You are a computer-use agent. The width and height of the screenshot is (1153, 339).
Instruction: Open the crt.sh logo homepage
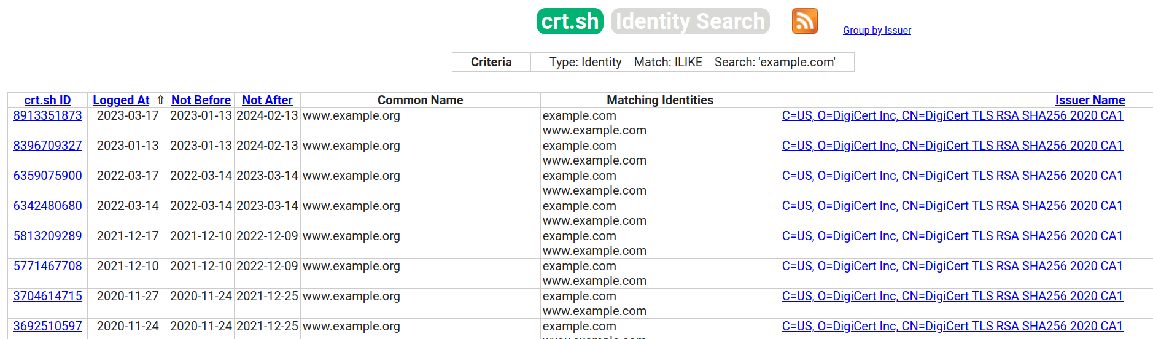pos(570,21)
